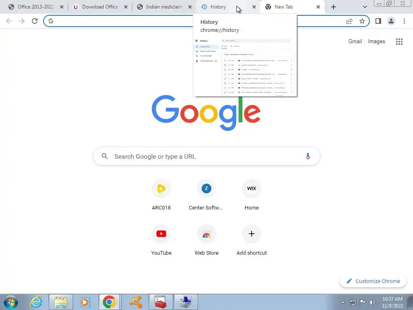Open Windows Media Player from the taskbar
This screenshot has height=310, width=413.
(85, 302)
